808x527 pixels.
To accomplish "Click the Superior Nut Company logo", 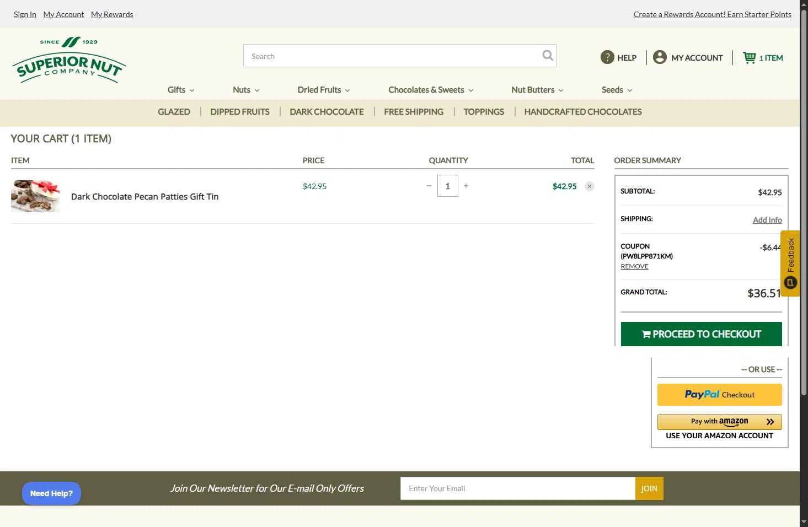I will [x=69, y=60].
